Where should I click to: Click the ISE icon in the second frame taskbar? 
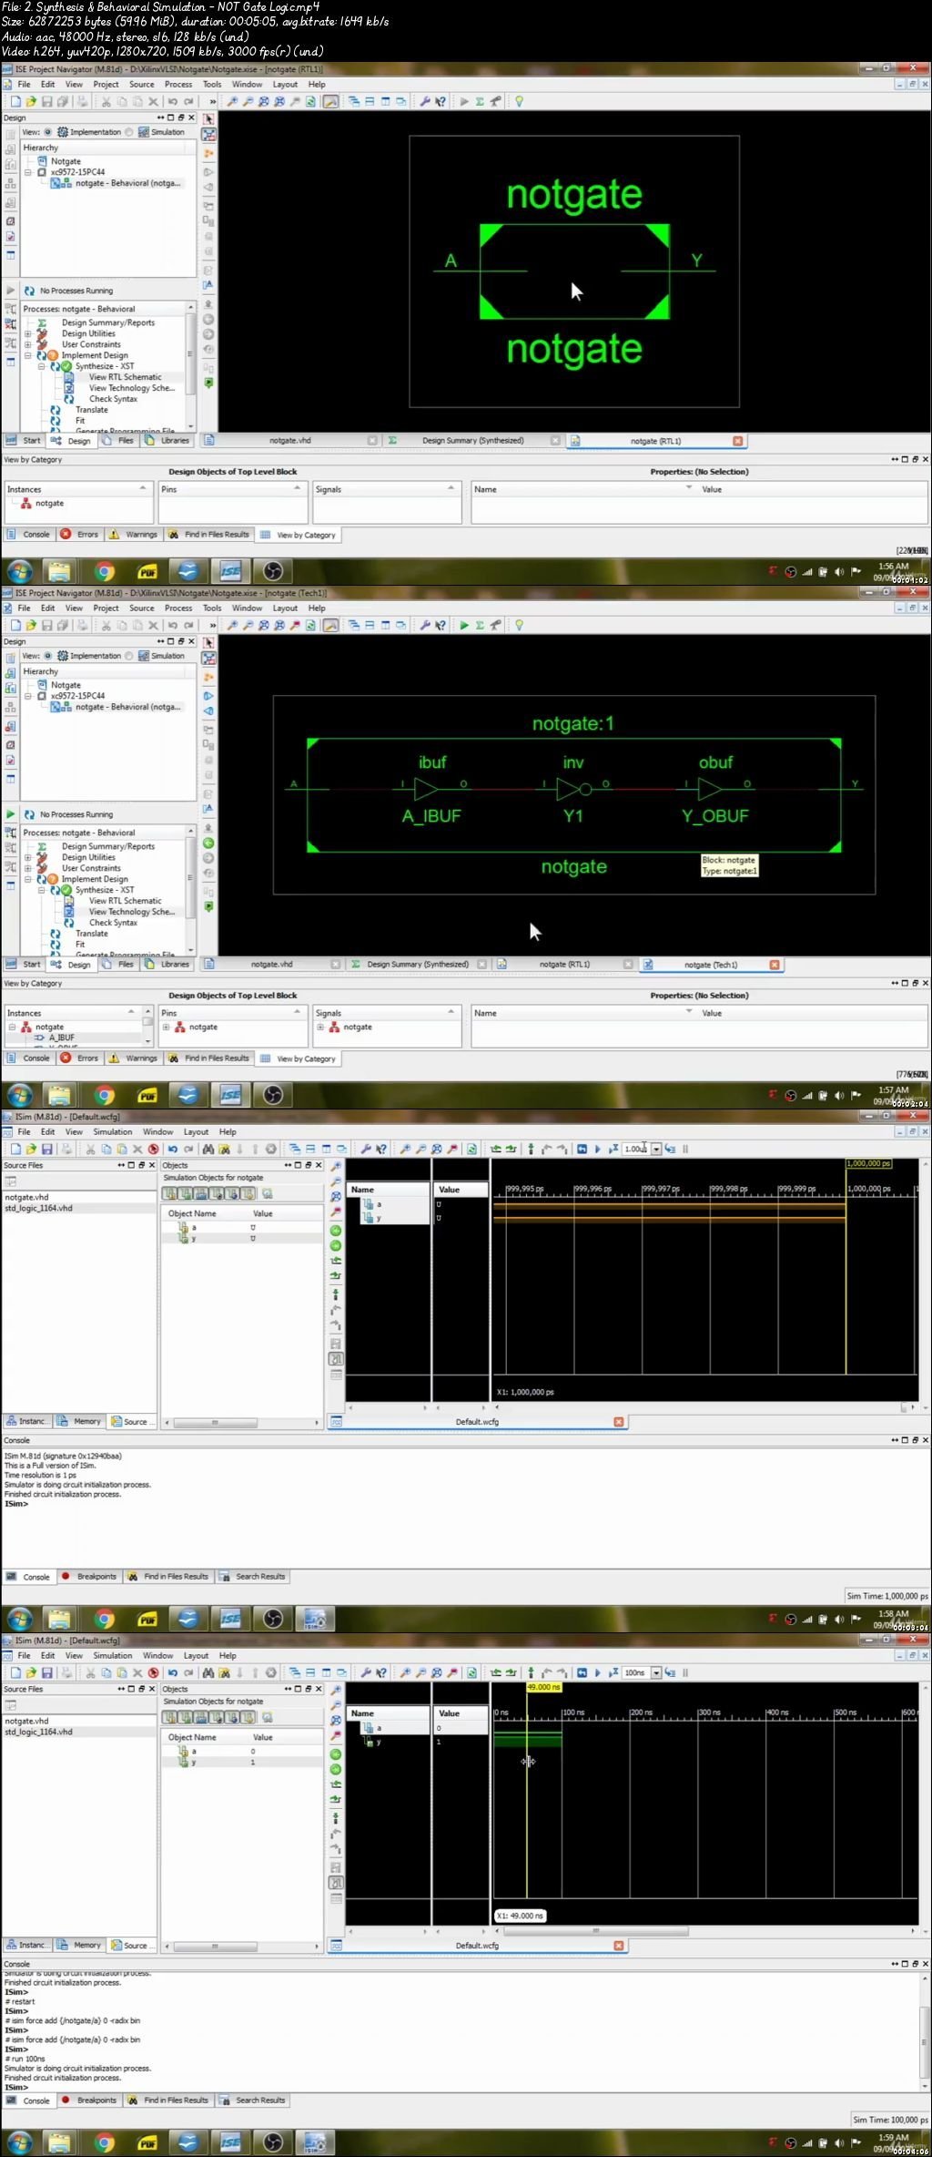(x=230, y=1095)
